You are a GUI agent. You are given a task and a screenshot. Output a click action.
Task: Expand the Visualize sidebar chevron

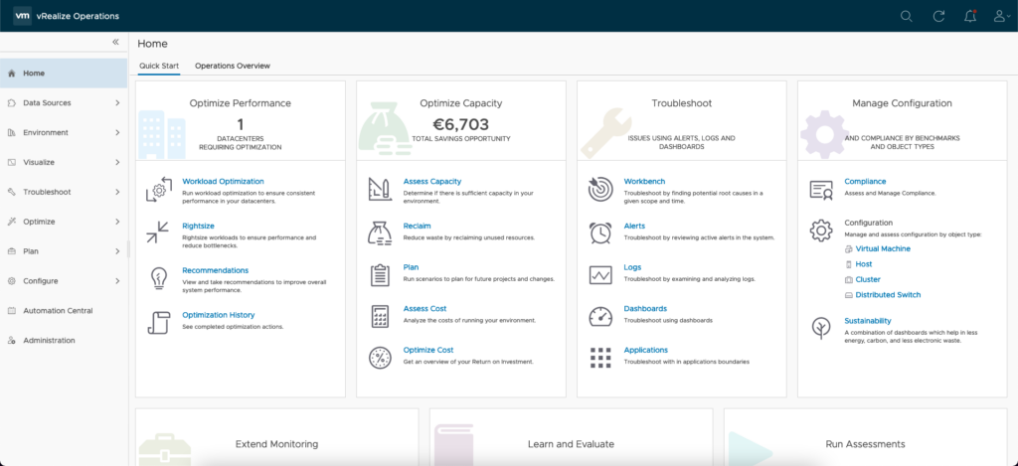[117, 162]
